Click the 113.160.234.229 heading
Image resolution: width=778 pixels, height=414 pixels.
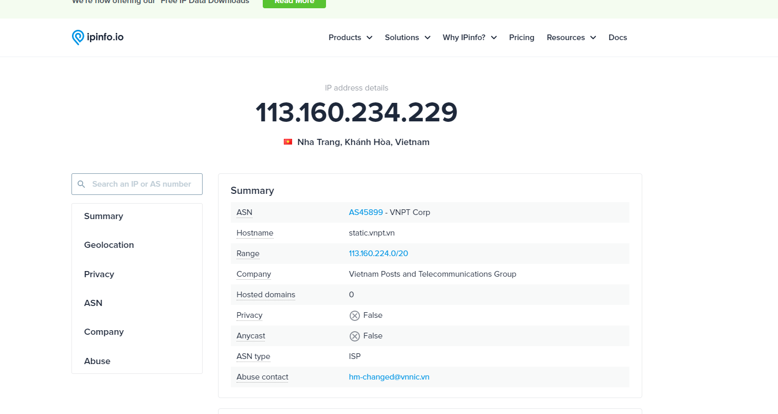pos(356,112)
